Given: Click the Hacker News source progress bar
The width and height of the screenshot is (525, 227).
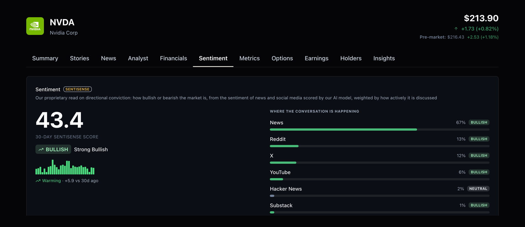Looking at the screenshot, I should [x=380, y=196].
